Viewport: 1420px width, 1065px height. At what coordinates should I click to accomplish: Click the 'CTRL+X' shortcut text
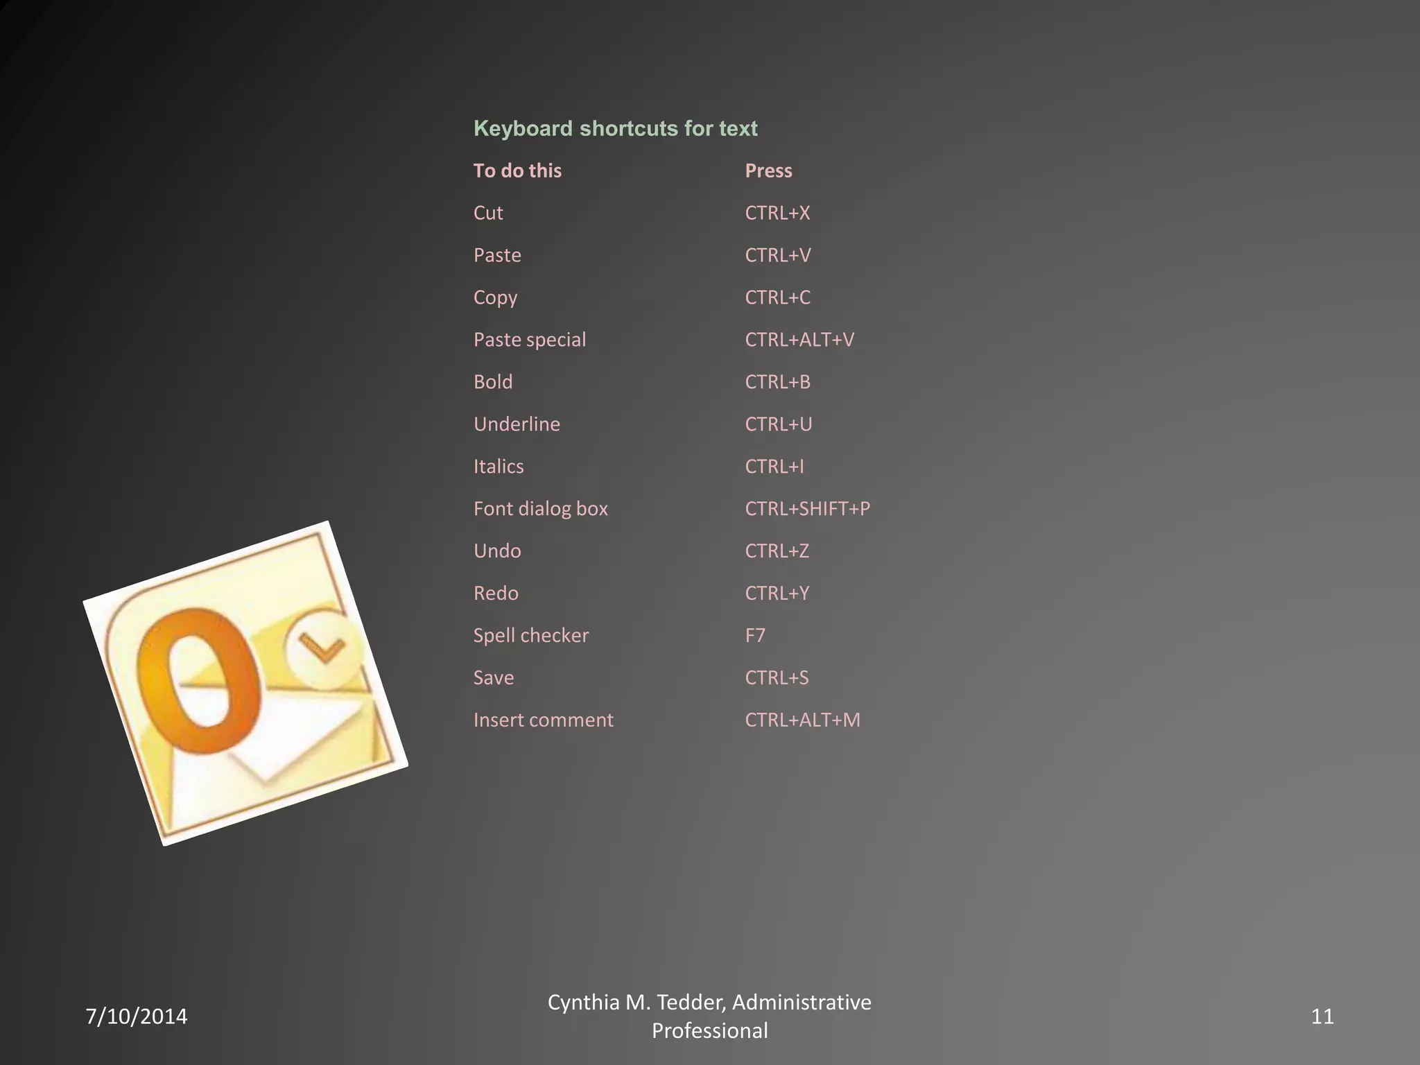pos(777,213)
